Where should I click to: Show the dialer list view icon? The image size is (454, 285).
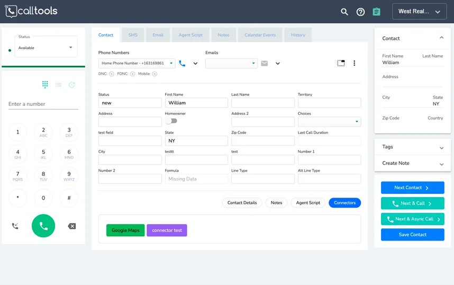pos(59,85)
